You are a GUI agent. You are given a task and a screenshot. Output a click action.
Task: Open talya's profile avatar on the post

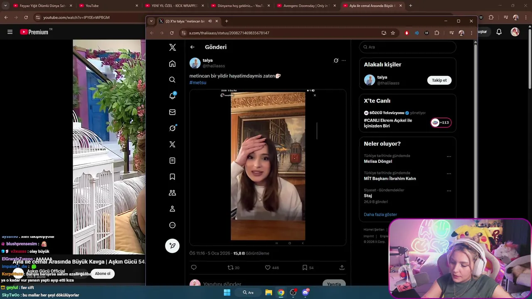click(x=195, y=63)
